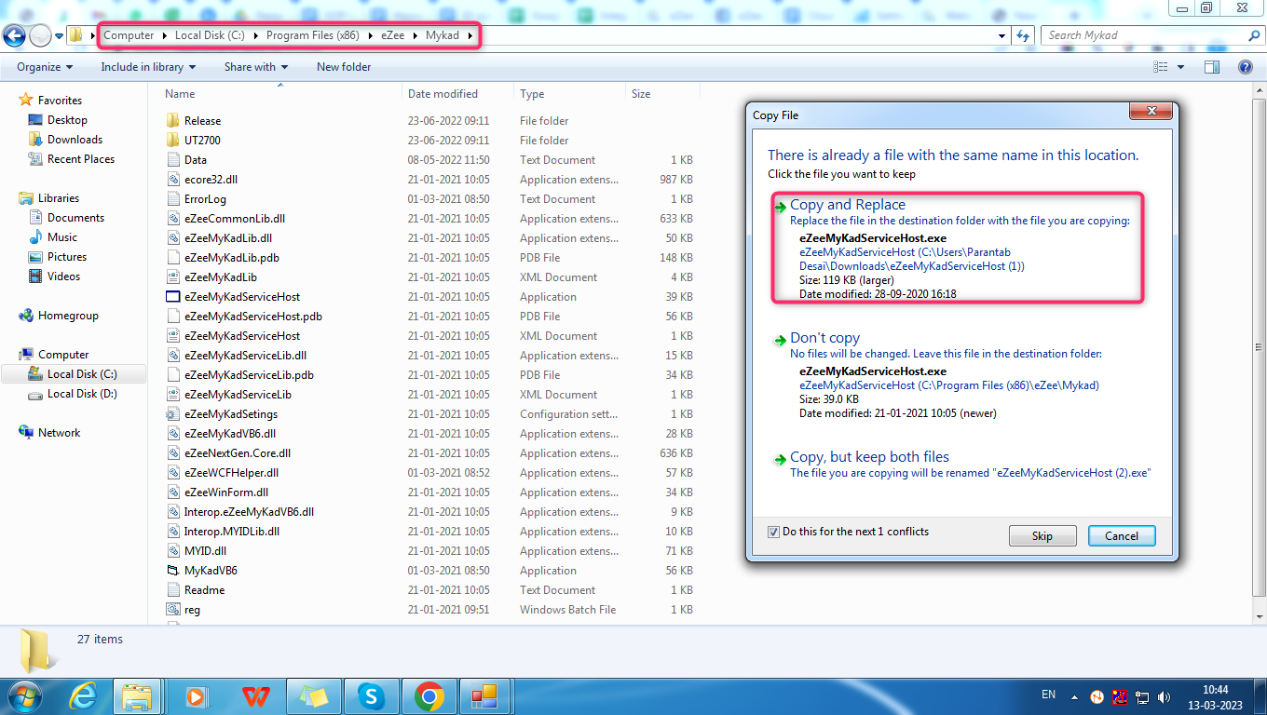Viewport: 1267px width, 715px height.
Task: Click the Skip button
Action: (x=1042, y=536)
